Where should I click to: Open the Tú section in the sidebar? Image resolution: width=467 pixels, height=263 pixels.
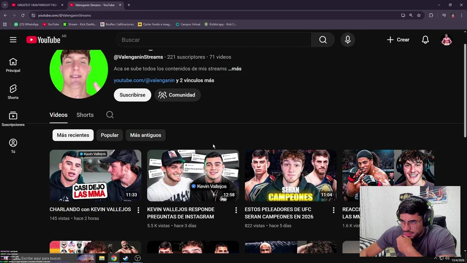13,146
